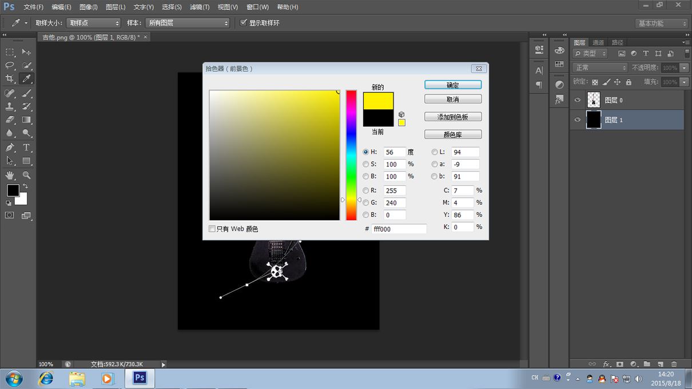Select the Rectangle shape tool

point(26,161)
